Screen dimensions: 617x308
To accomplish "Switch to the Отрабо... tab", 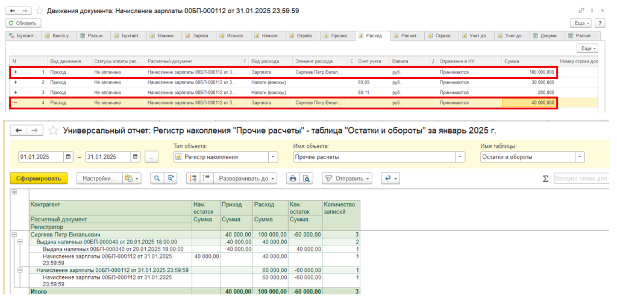I will click(x=303, y=35).
